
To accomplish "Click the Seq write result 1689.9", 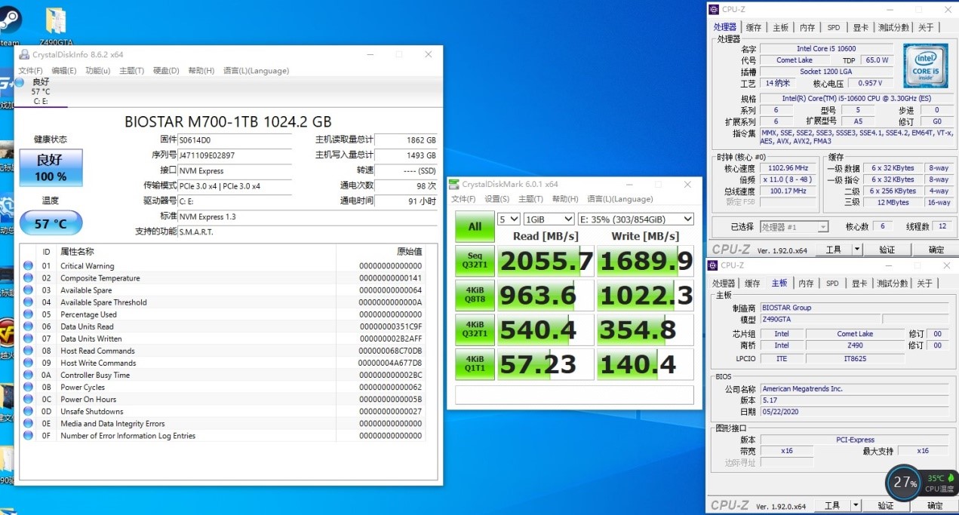I will pos(645,261).
